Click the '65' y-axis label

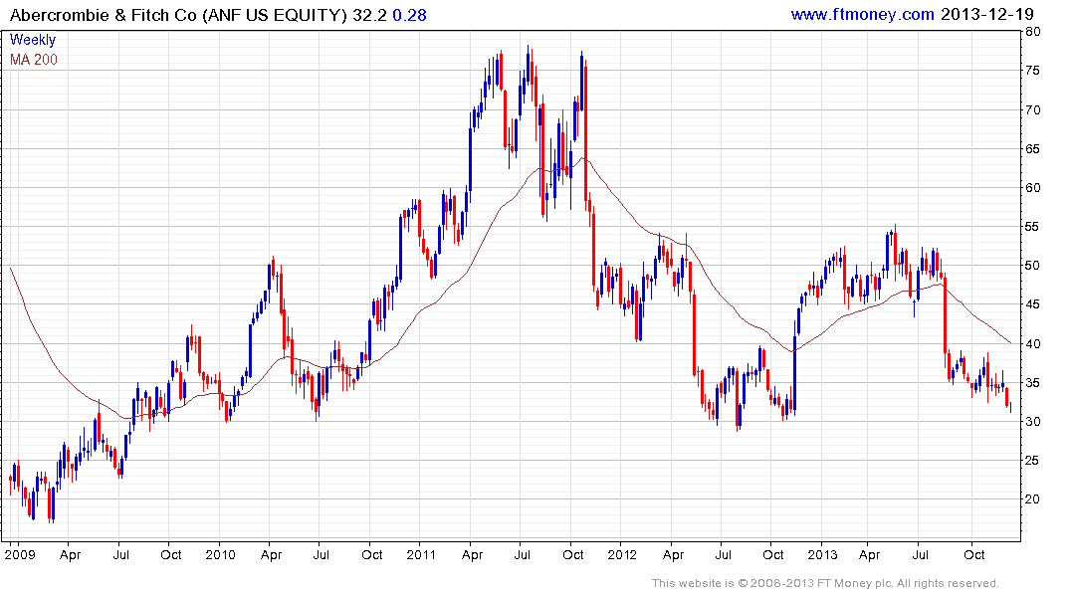1032,148
